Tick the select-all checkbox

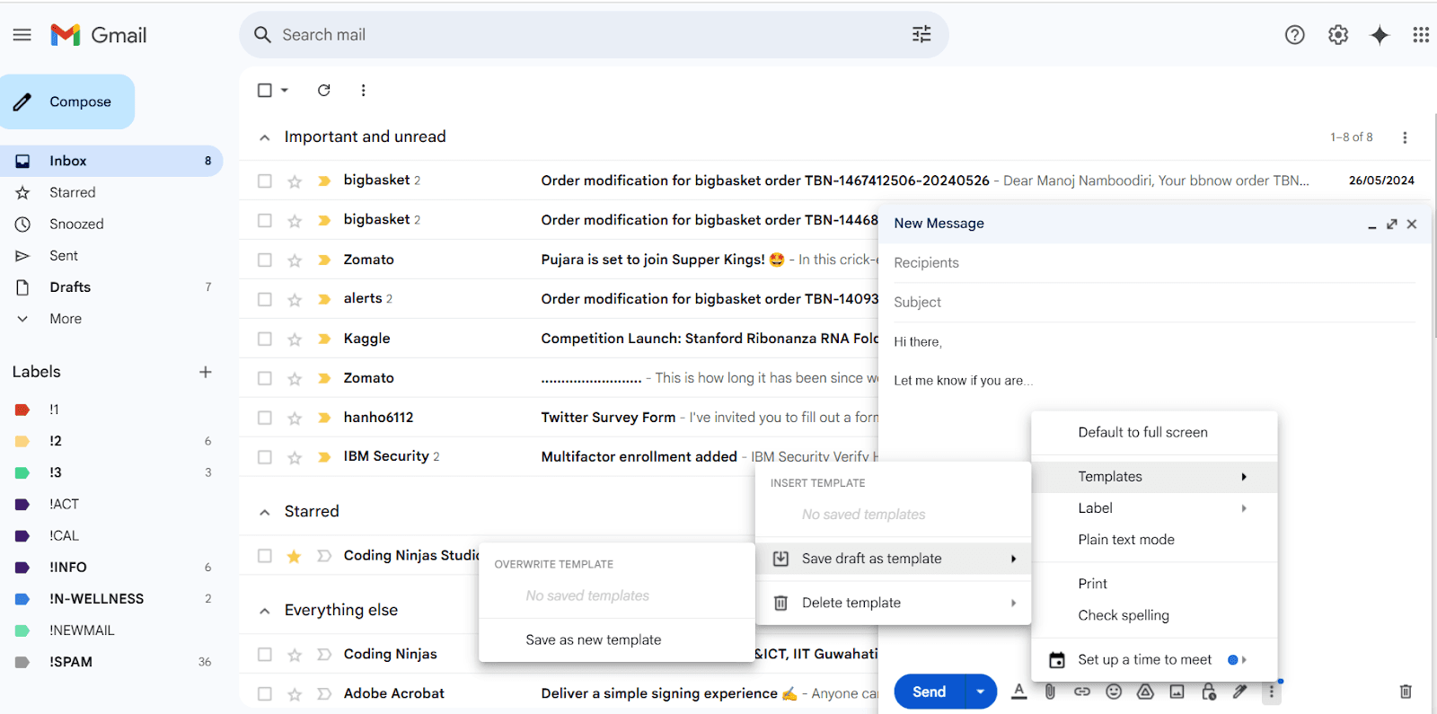pyautogui.click(x=264, y=90)
